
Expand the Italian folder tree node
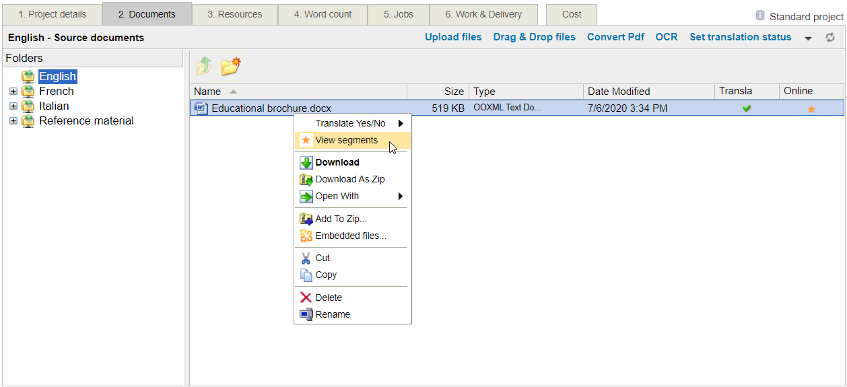pyautogui.click(x=13, y=106)
